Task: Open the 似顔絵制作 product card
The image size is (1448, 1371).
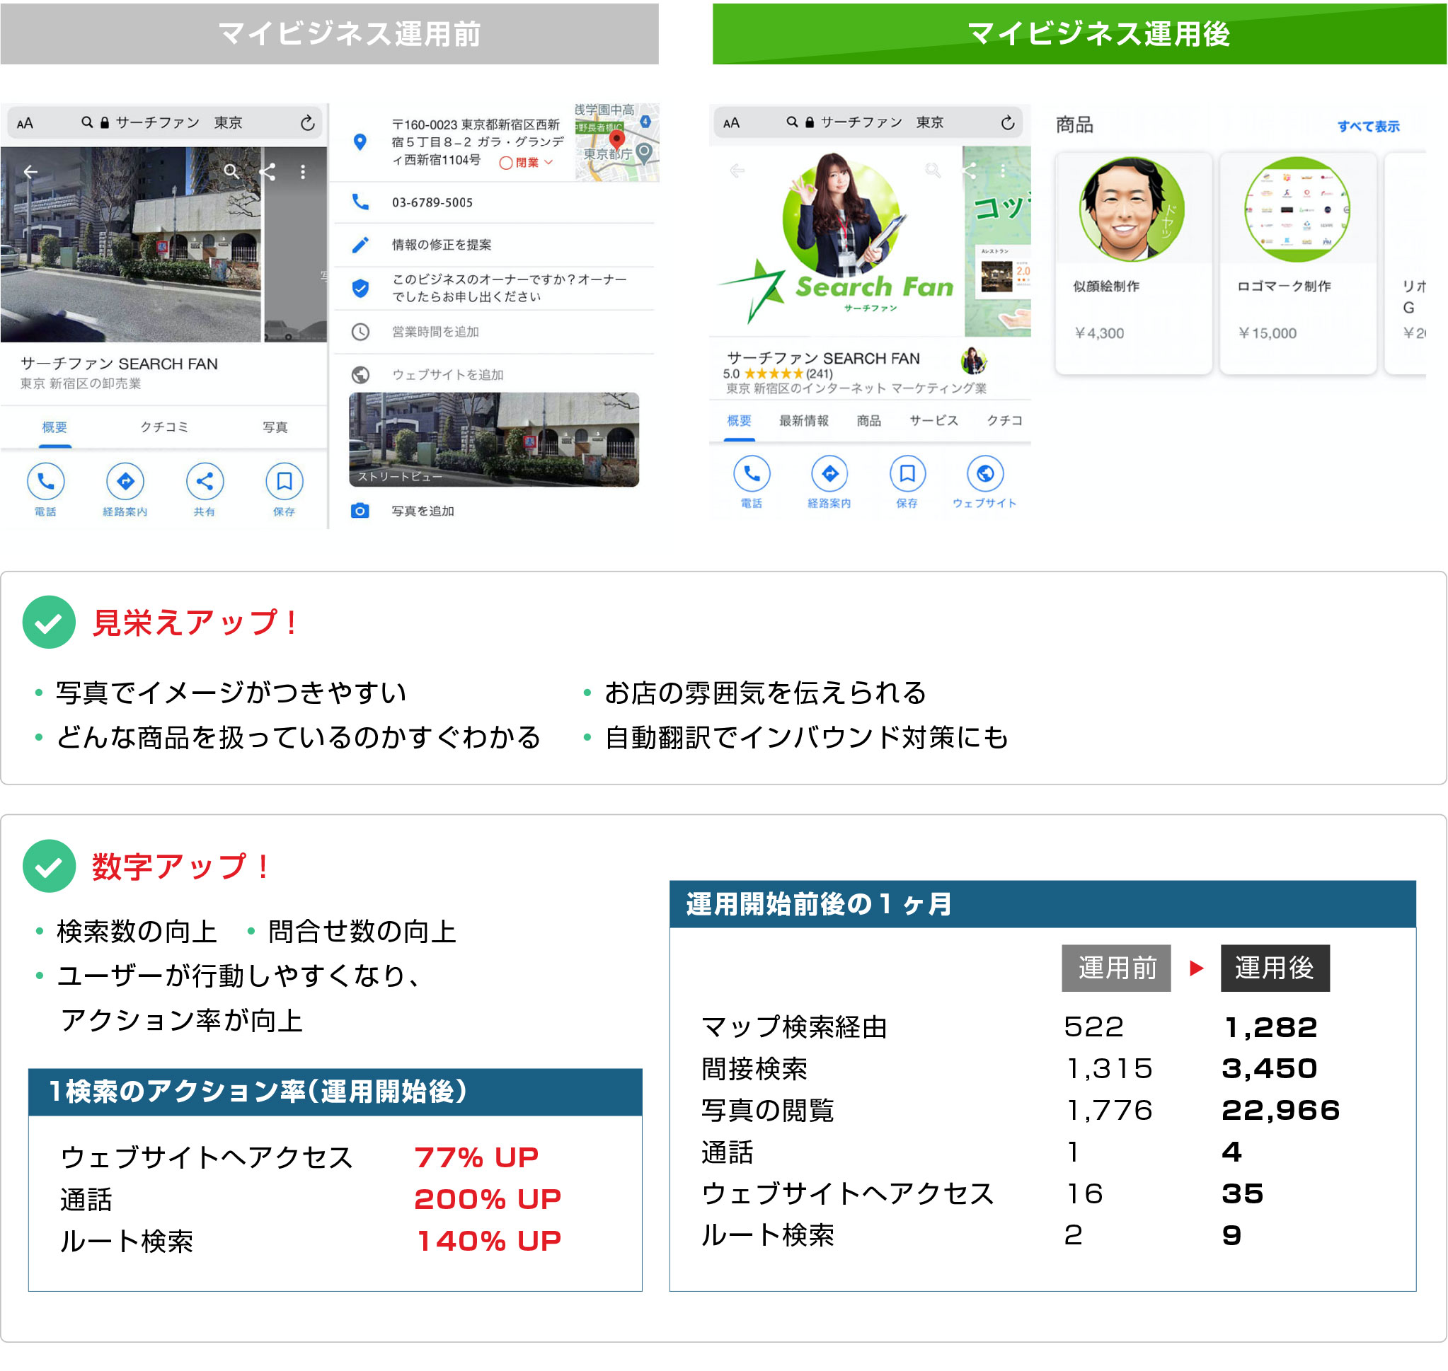Action: point(1133,263)
